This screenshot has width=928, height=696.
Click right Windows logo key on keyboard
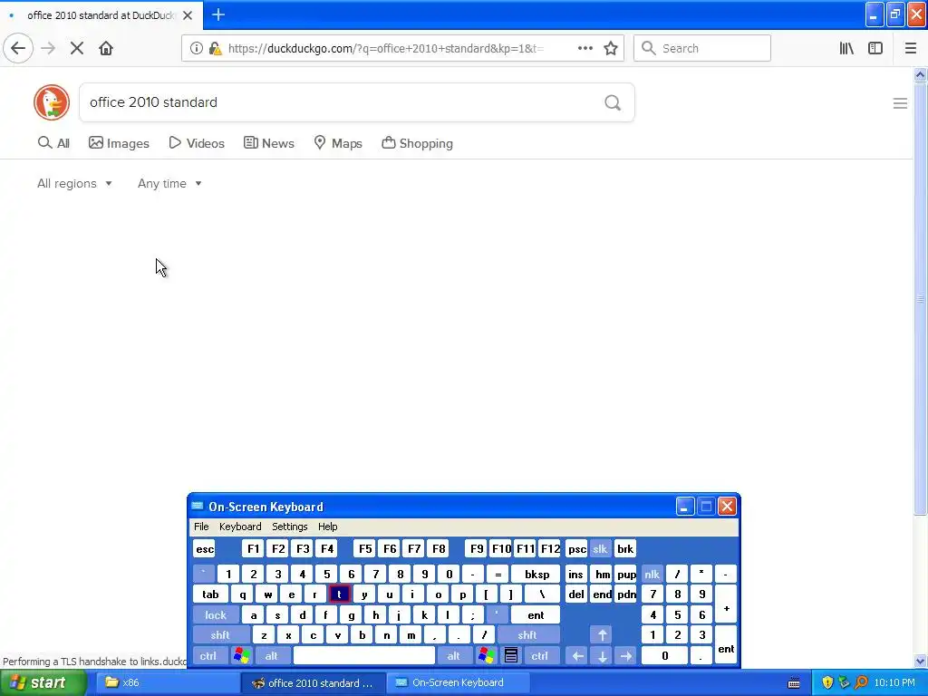click(x=487, y=656)
